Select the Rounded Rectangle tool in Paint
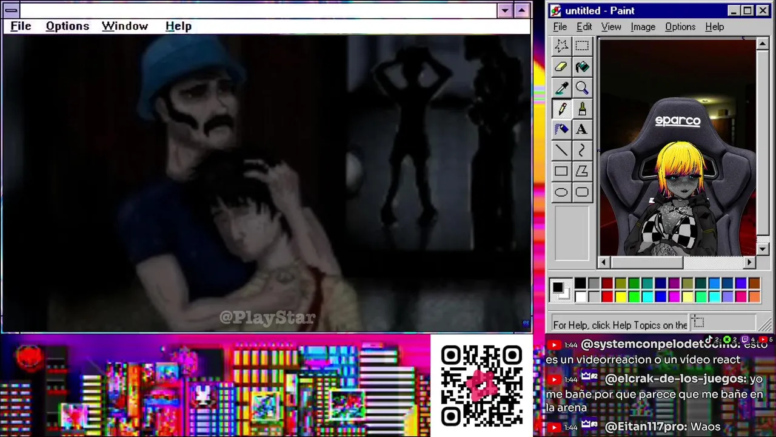 click(582, 192)
